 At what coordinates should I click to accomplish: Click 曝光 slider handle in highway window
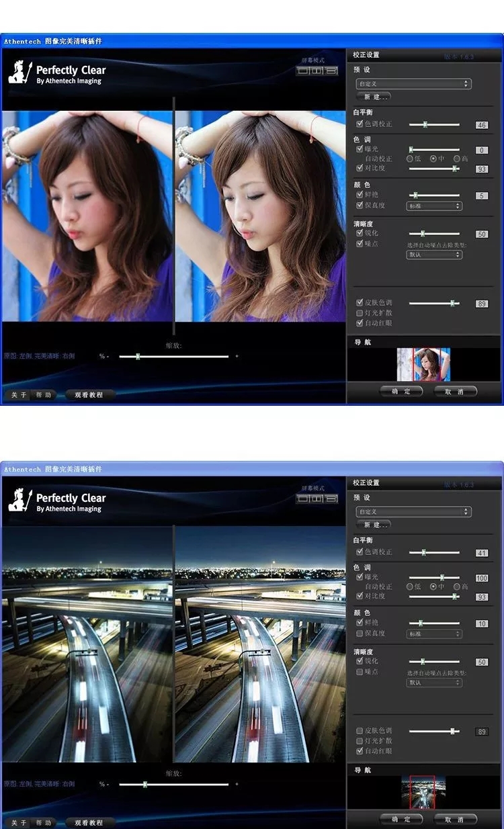442,577
